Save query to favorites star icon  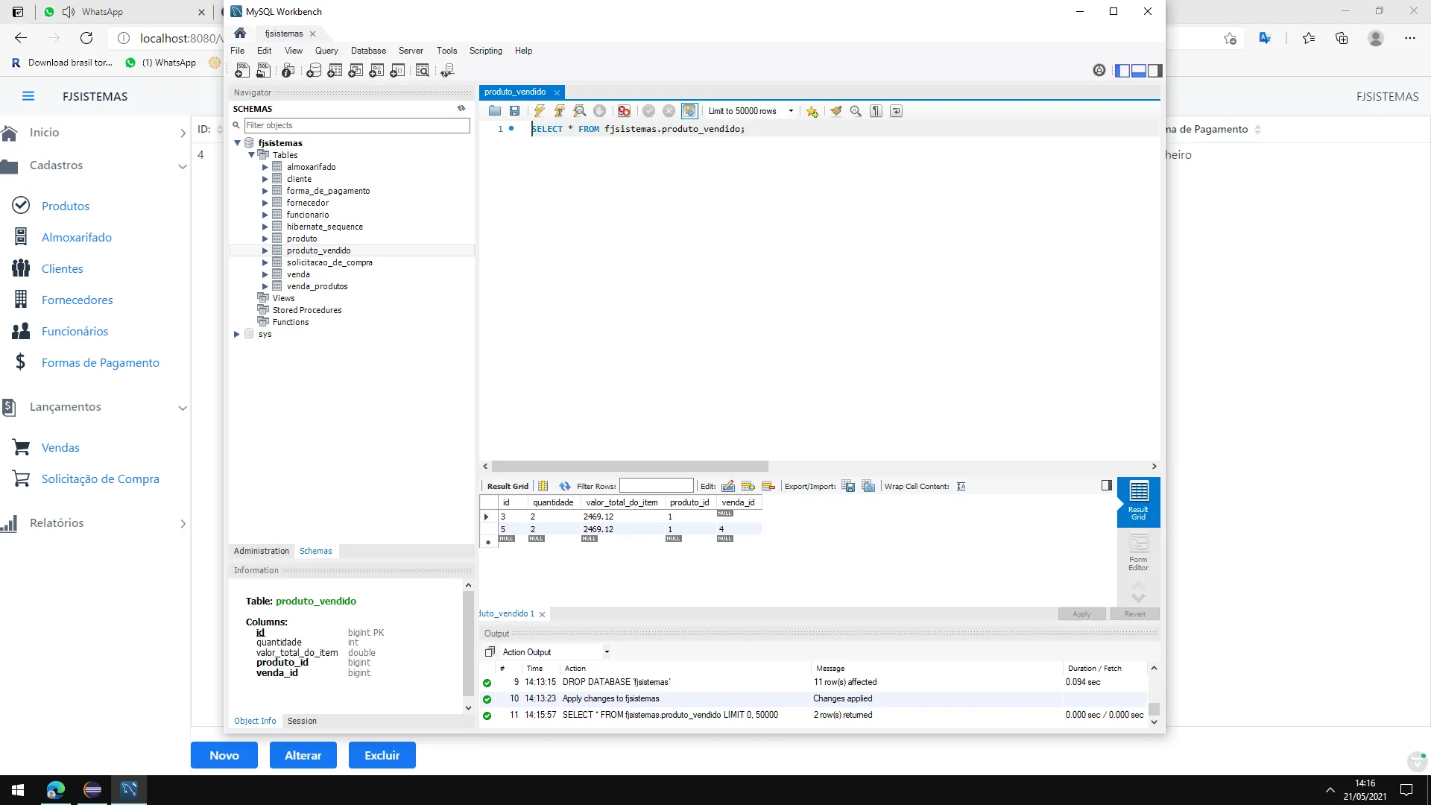pyautogui.click(x=812, y=111)
